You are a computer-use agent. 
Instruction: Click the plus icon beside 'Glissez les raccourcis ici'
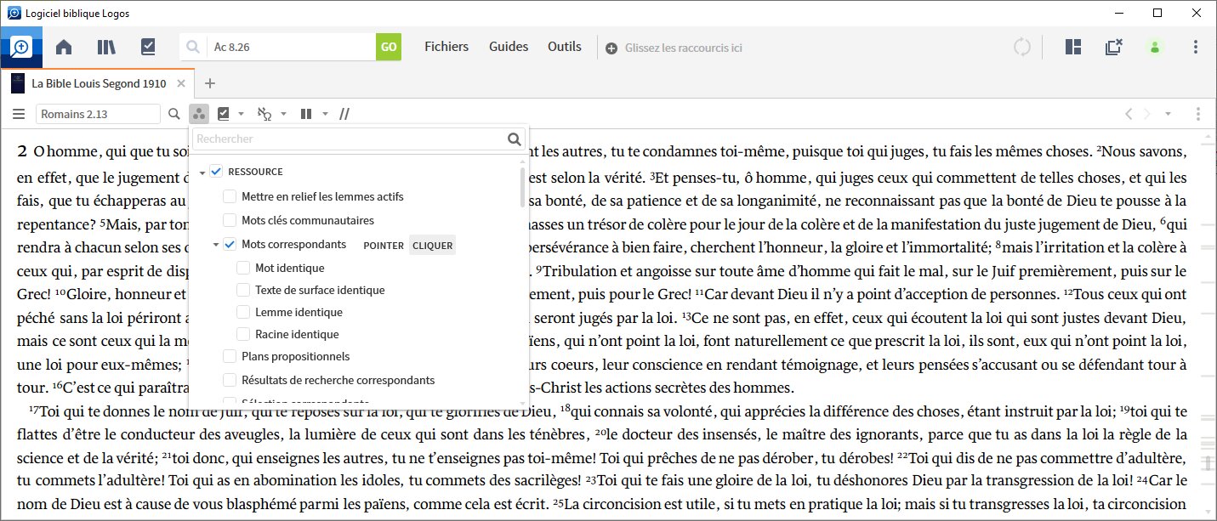pyautogui.click(x=611, y=48)
